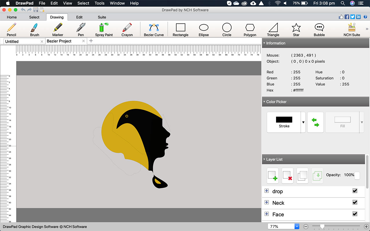Screen dimensions: 370x231
Task: Collapse the Information panel
Action: coord(264,43)
